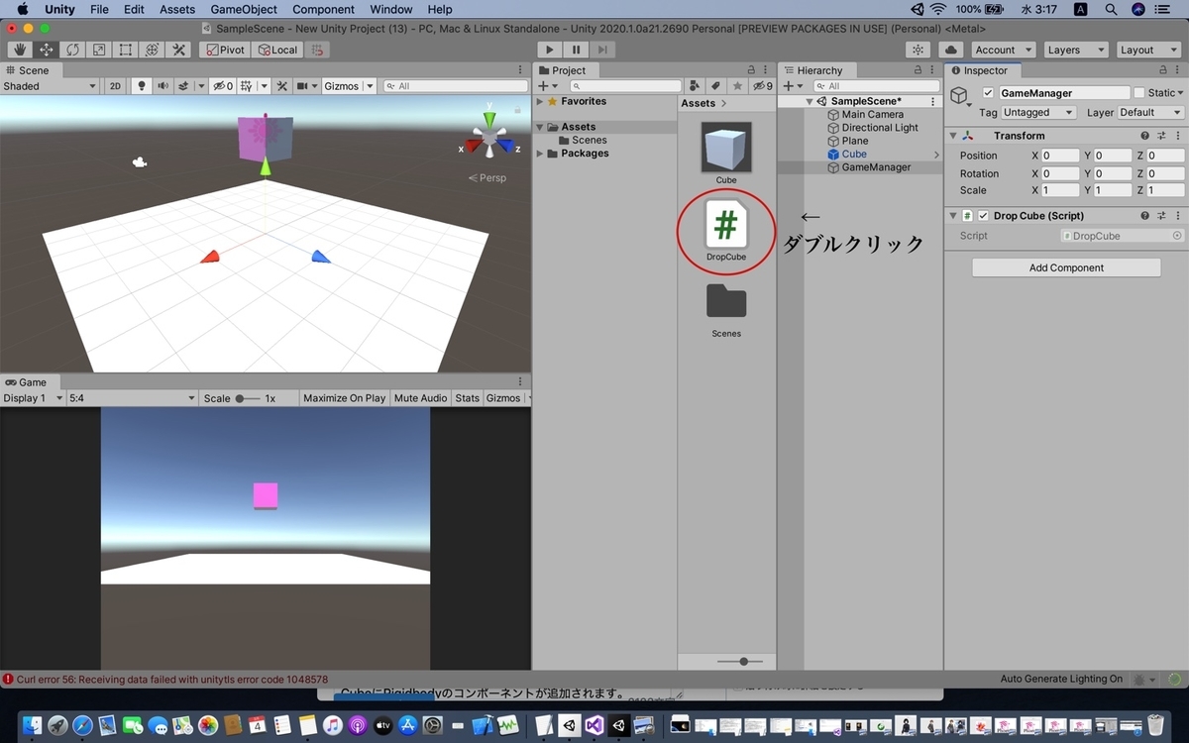Viewport: 1189px width, 743px height.
Task: Open Scene component editor tools icon
Action: [282, 86]
